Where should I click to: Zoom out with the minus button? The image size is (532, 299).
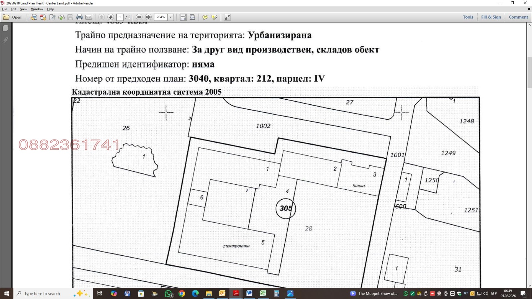[139, 17]
